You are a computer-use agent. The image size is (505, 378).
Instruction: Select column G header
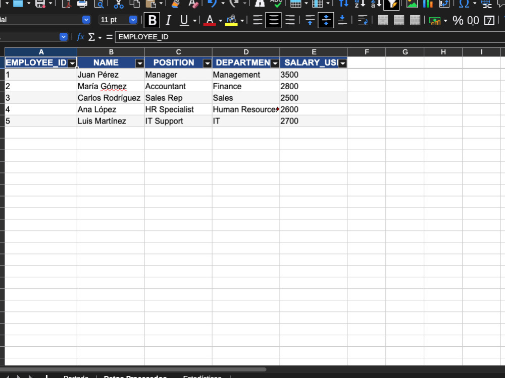click(x=405, y=52)
